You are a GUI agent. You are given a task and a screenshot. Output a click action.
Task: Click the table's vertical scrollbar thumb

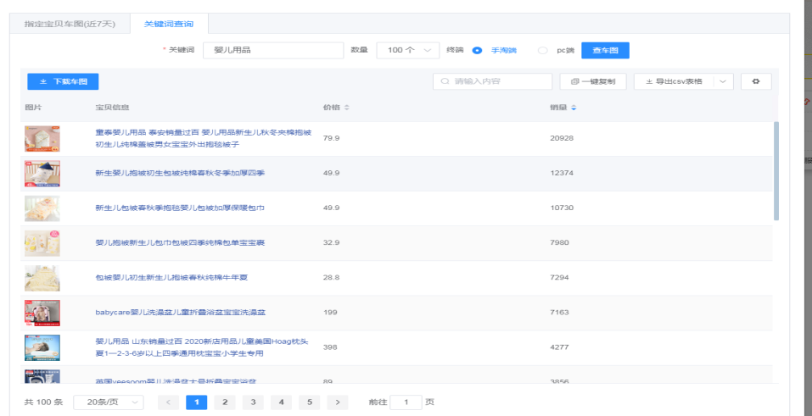[x=776, y=171]
